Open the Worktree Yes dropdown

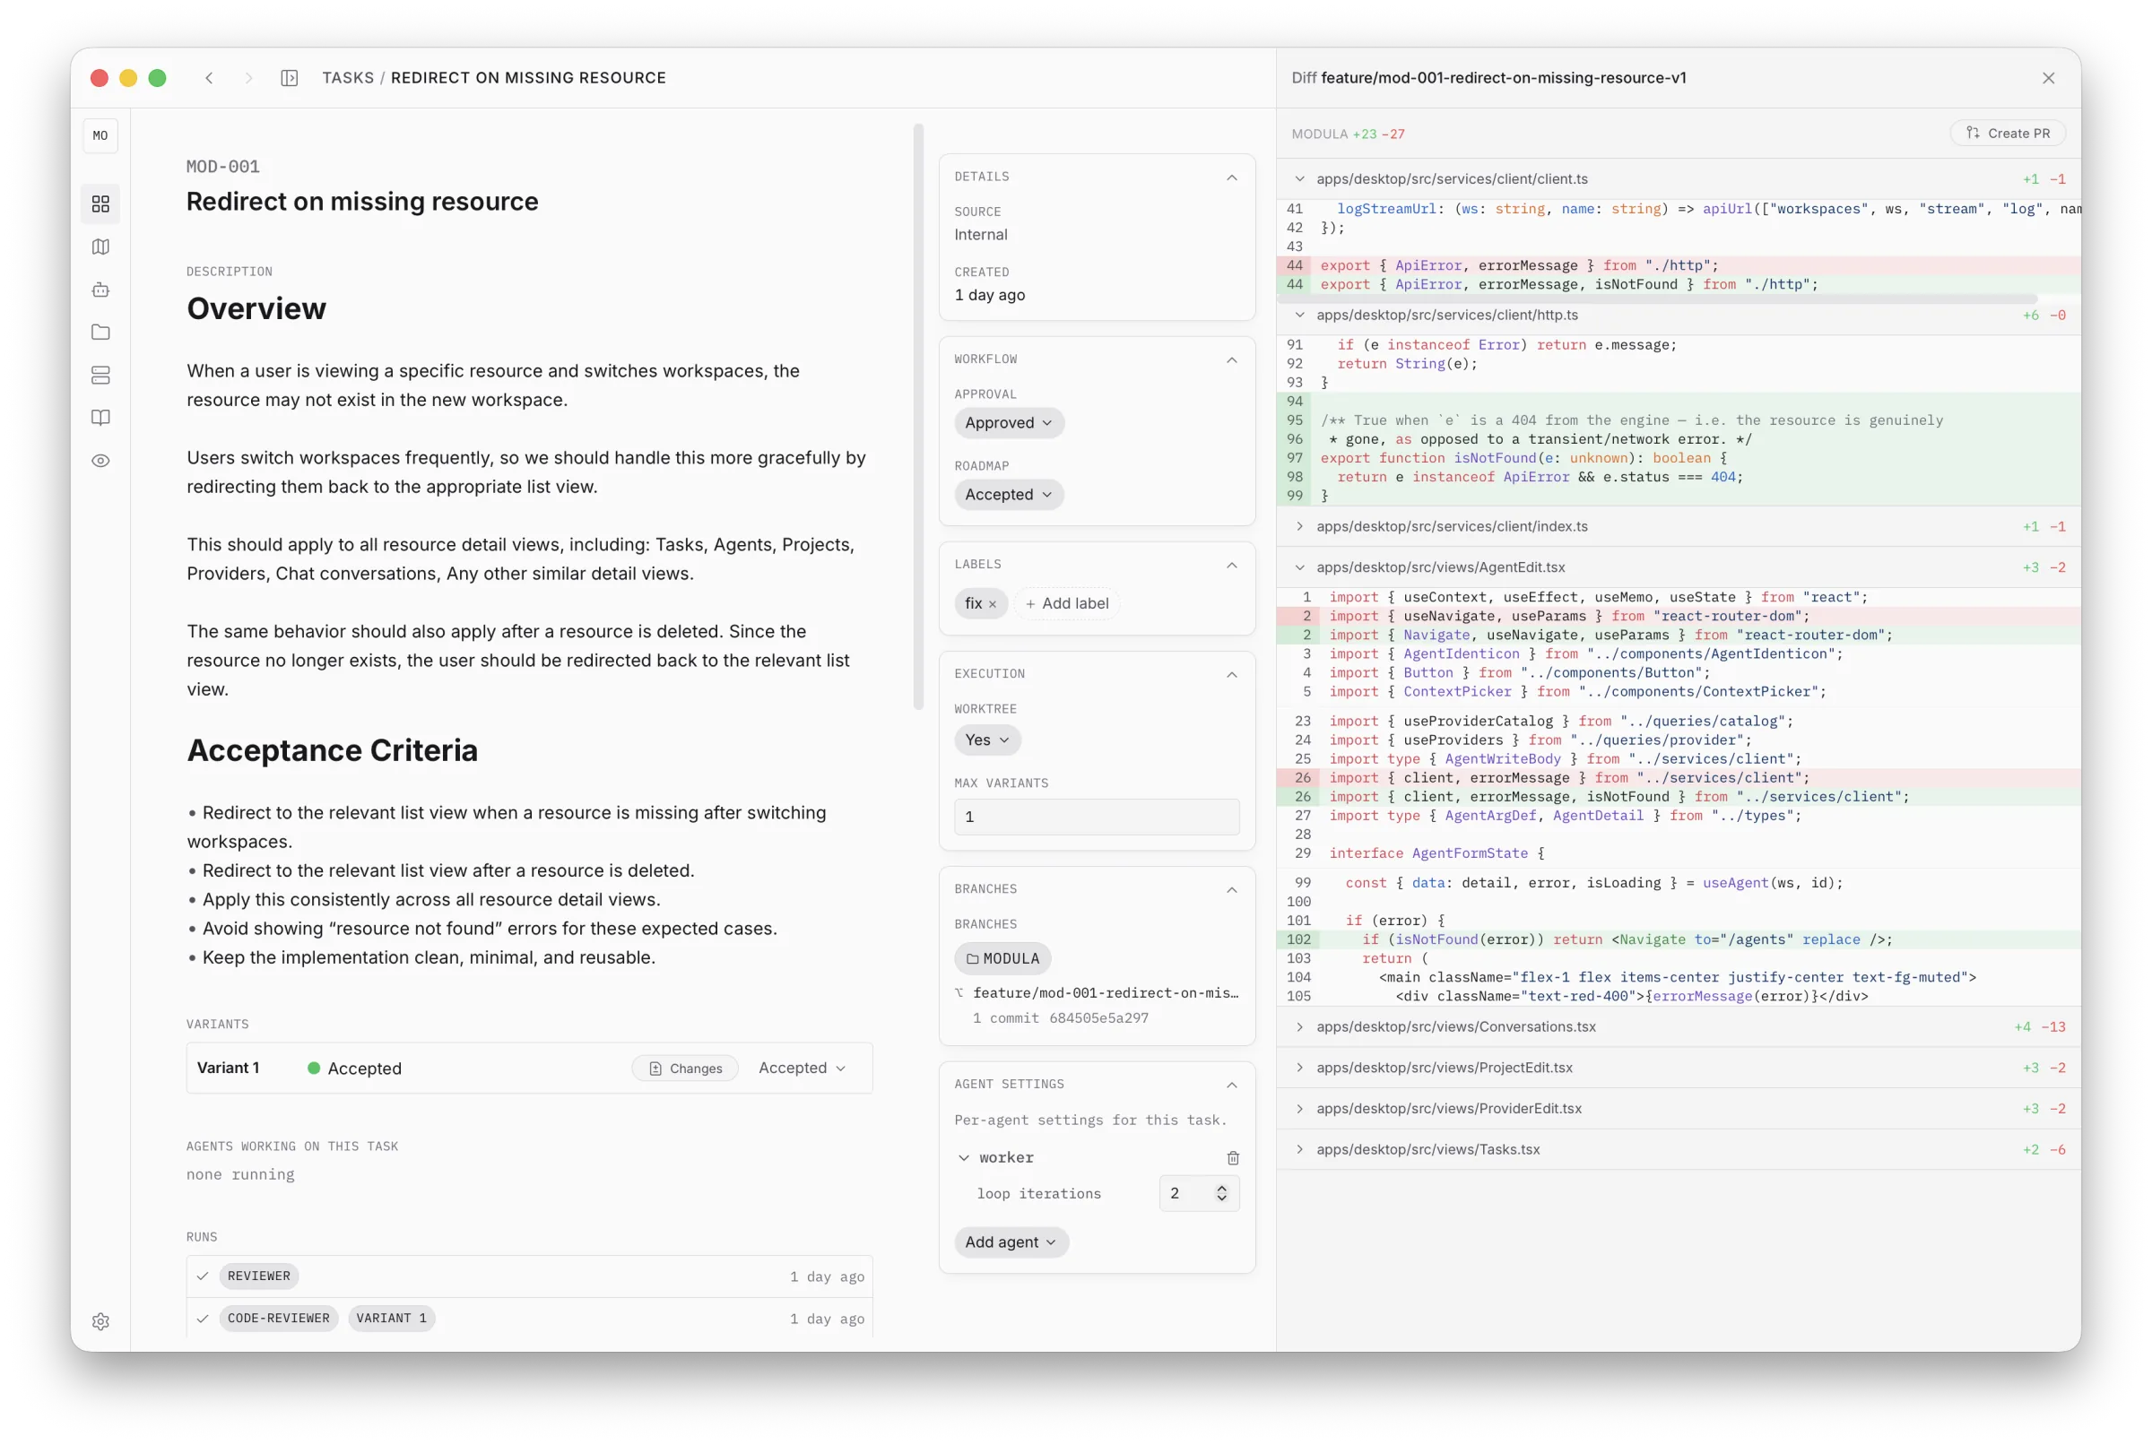pos(987,740)
